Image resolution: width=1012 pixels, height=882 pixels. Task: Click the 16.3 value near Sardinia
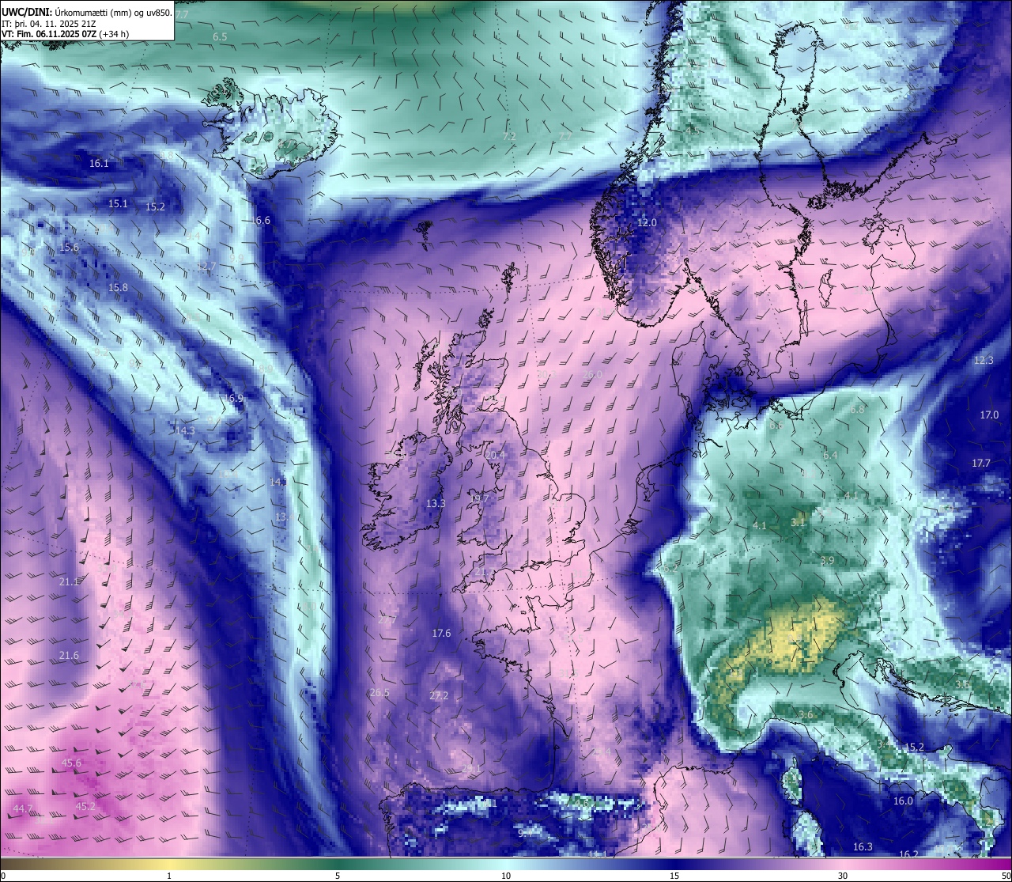863,847
